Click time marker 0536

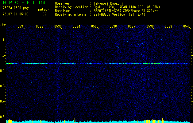pos(113,26)
